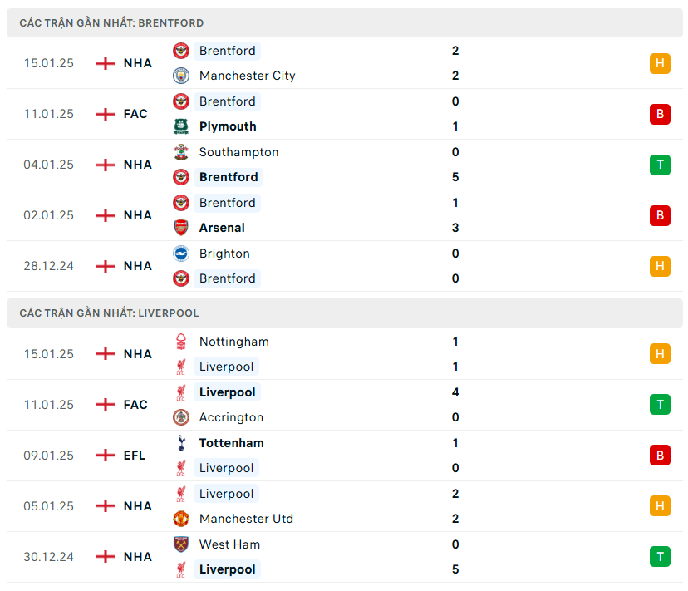688x591 pixels.
Task: Click the Arsenal club crest icon
Action: click(181, 228)
